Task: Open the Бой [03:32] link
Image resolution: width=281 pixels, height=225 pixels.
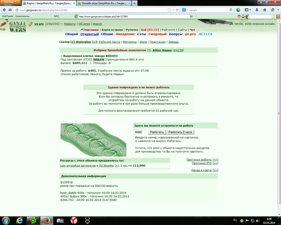Action: [150, 30]
